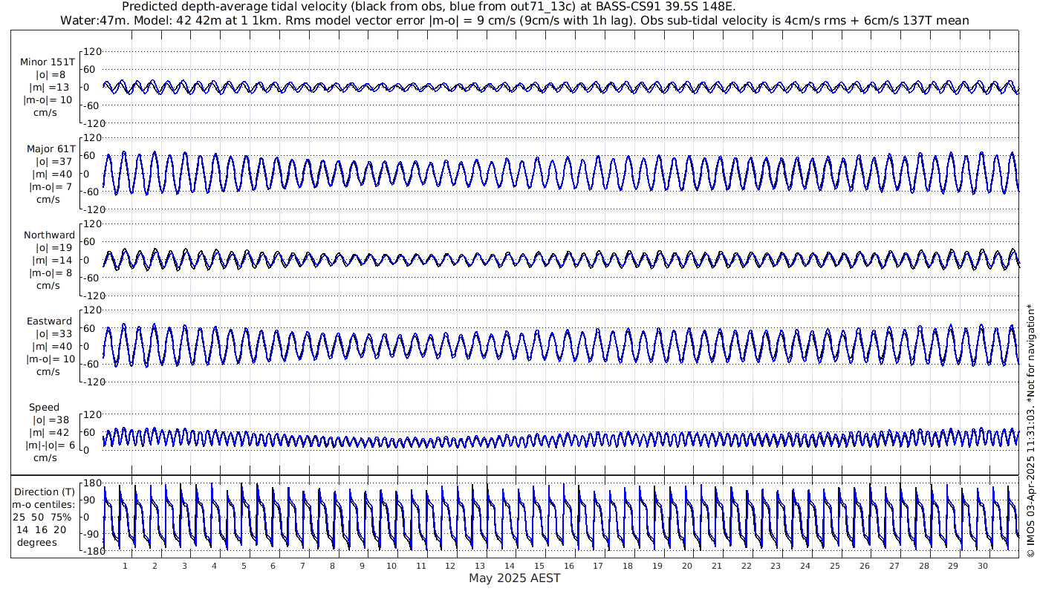Image resolution: width=1040 pixels, height=594 pixels.
Task: Click the '|m-o|= 10' value in Eastward panel
Action: (51, 359)
